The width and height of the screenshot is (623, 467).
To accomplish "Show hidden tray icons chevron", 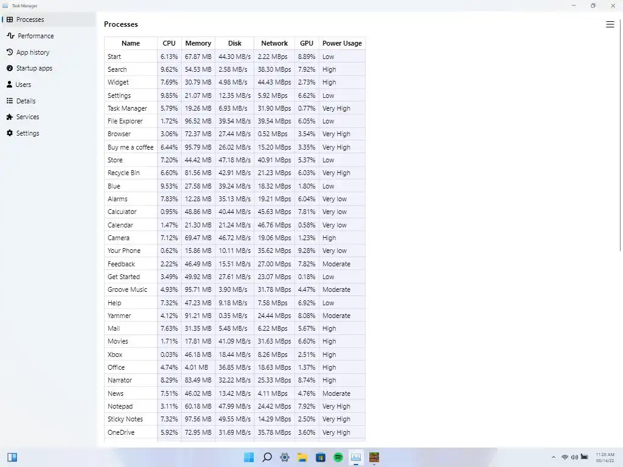I will 554,457.
